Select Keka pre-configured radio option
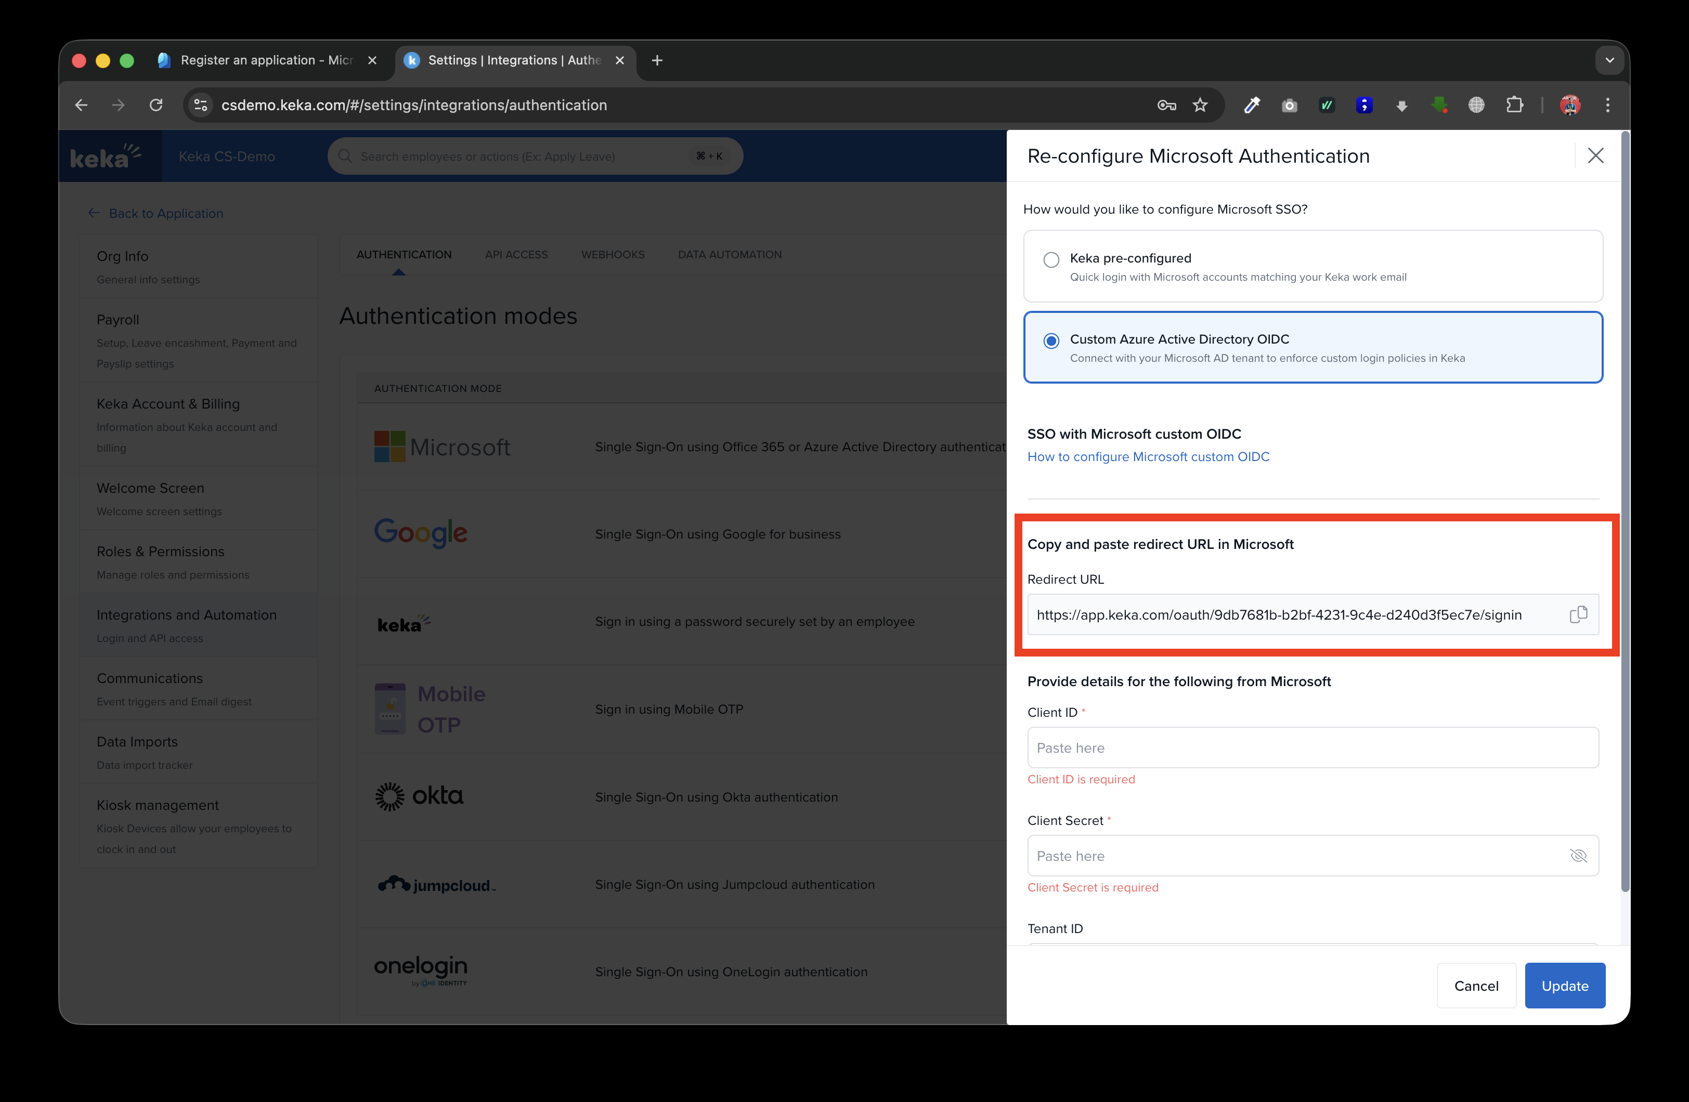The image size is (1689, 1102). pos(1051,260)
